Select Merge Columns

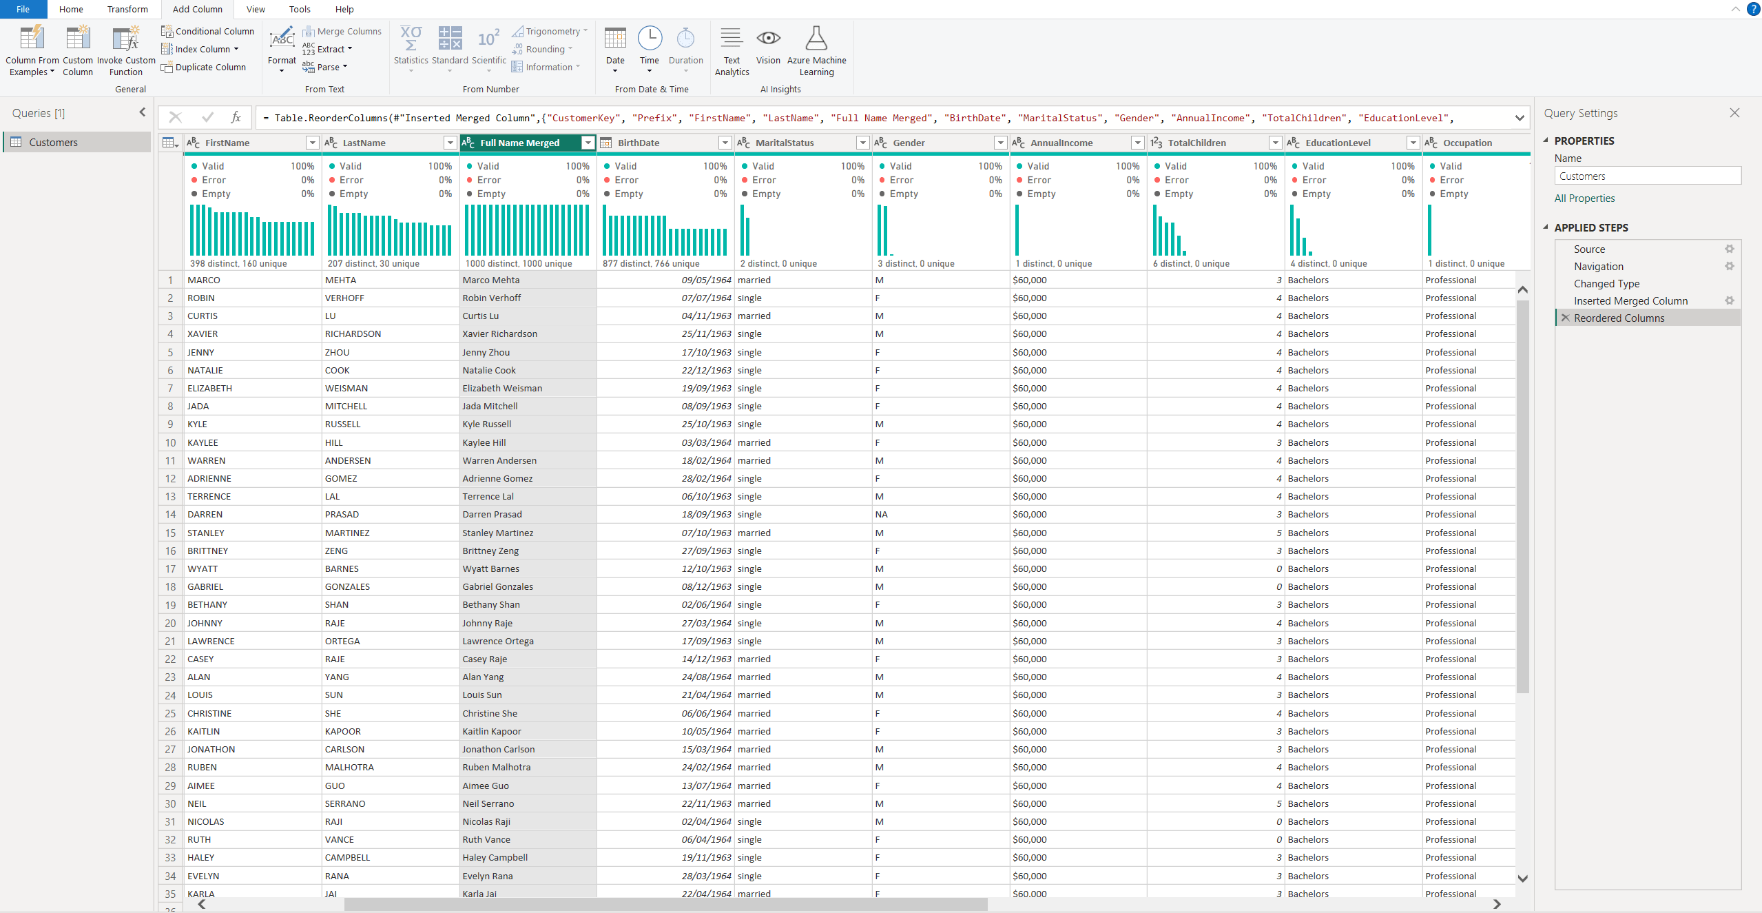(342, 30)
